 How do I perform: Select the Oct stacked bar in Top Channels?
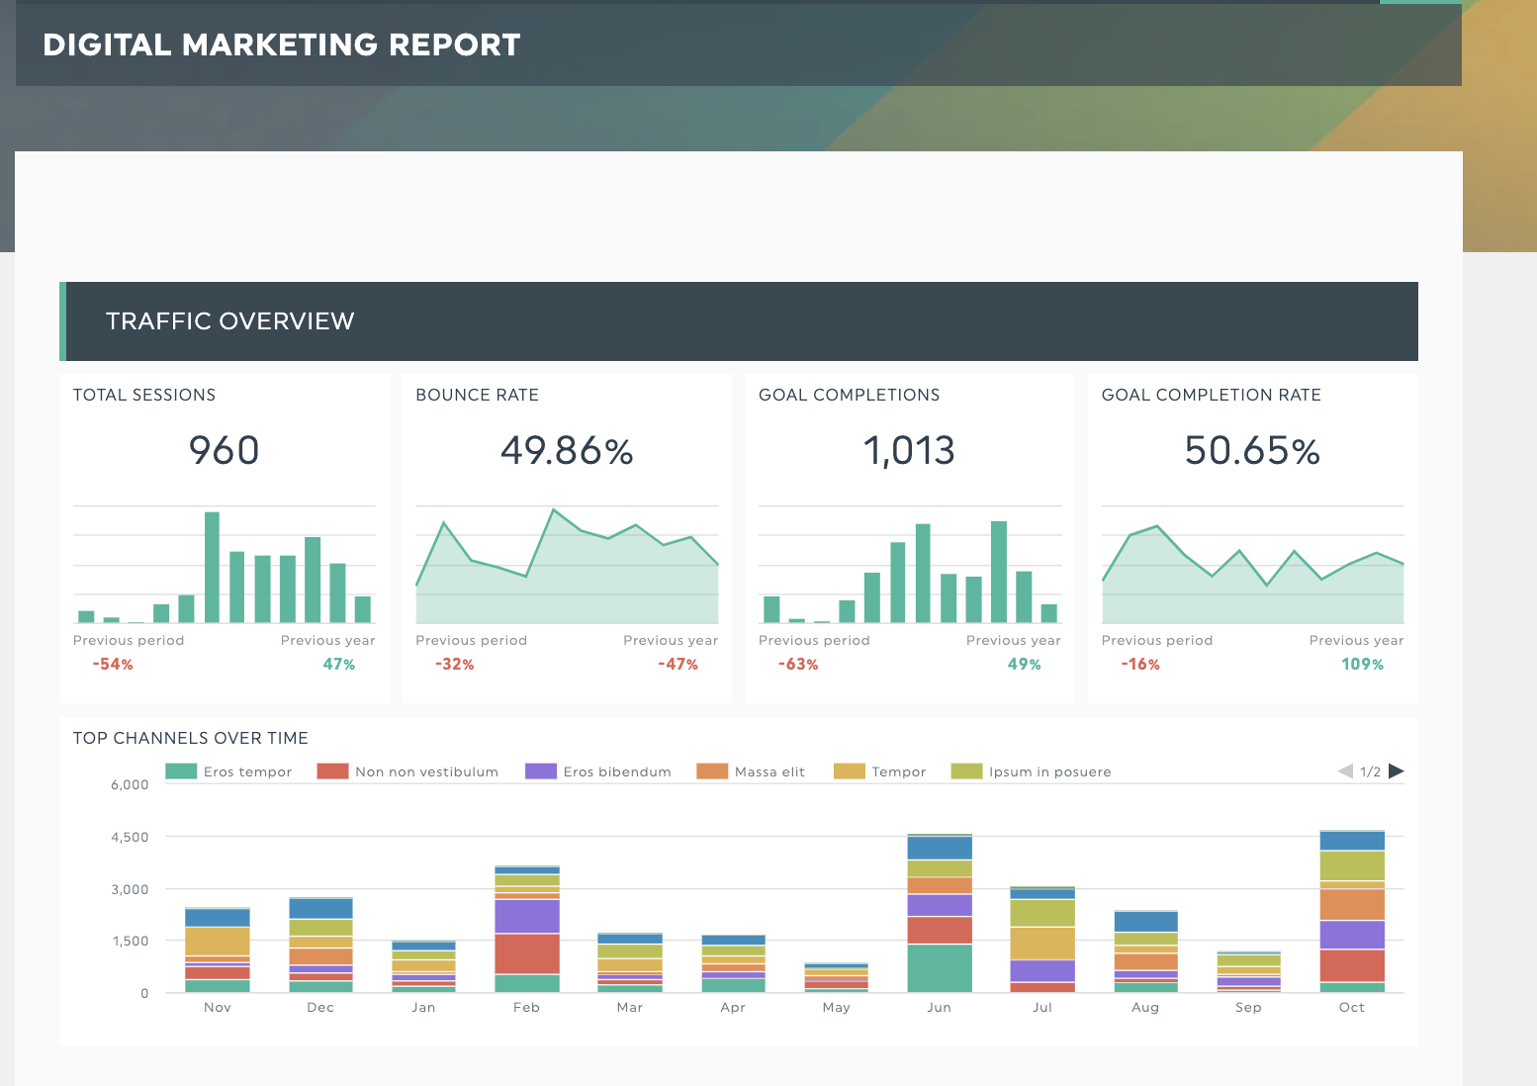[1351, 912]
